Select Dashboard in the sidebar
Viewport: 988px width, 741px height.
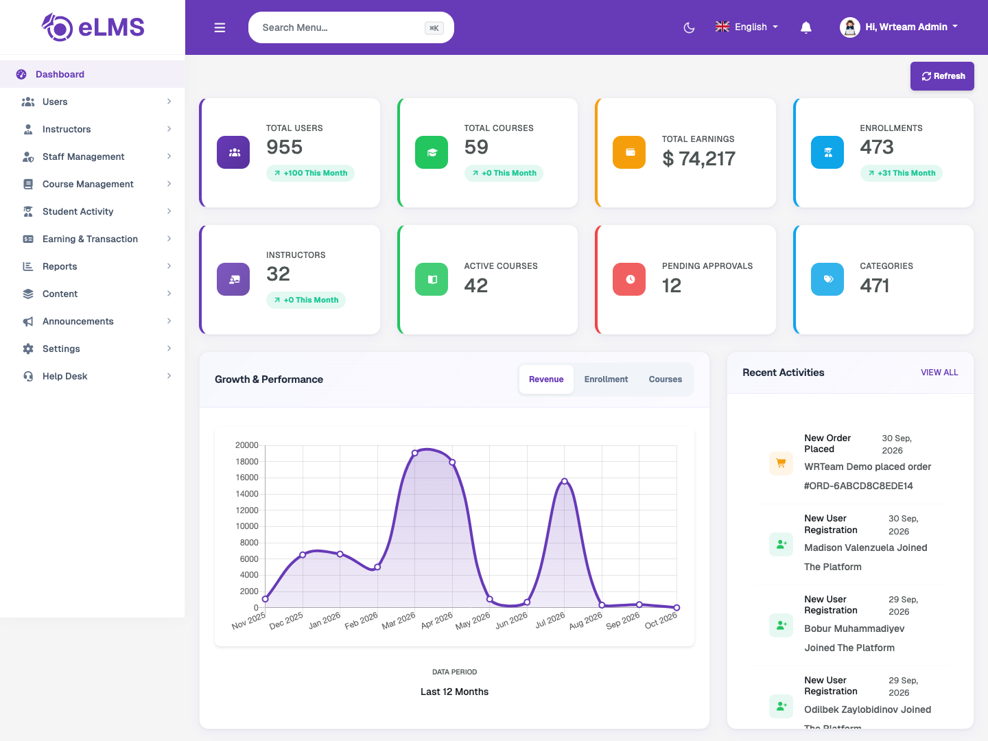93,74
